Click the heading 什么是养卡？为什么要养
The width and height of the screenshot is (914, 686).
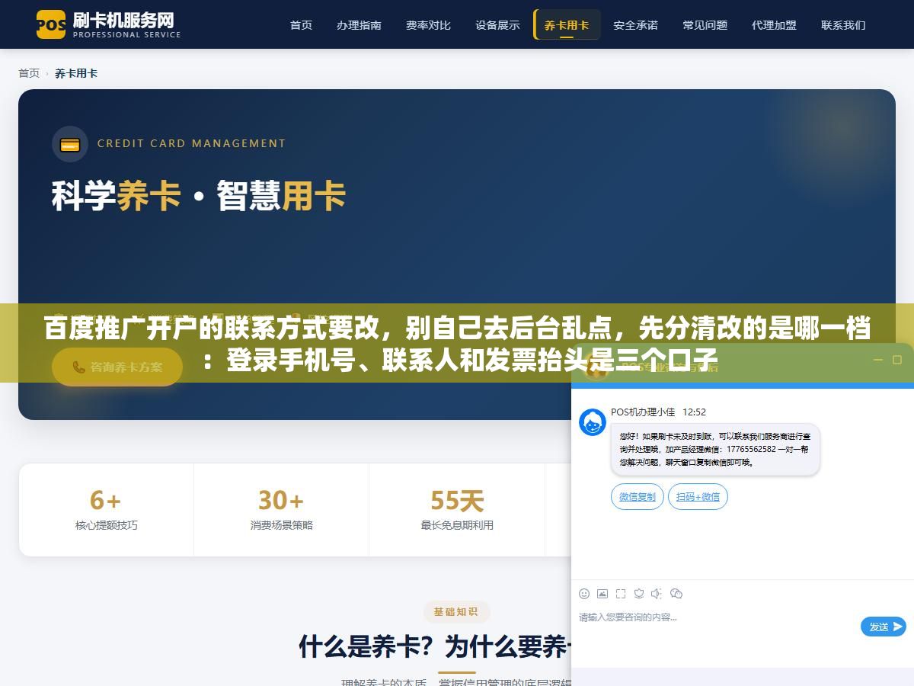click(435, 648)
